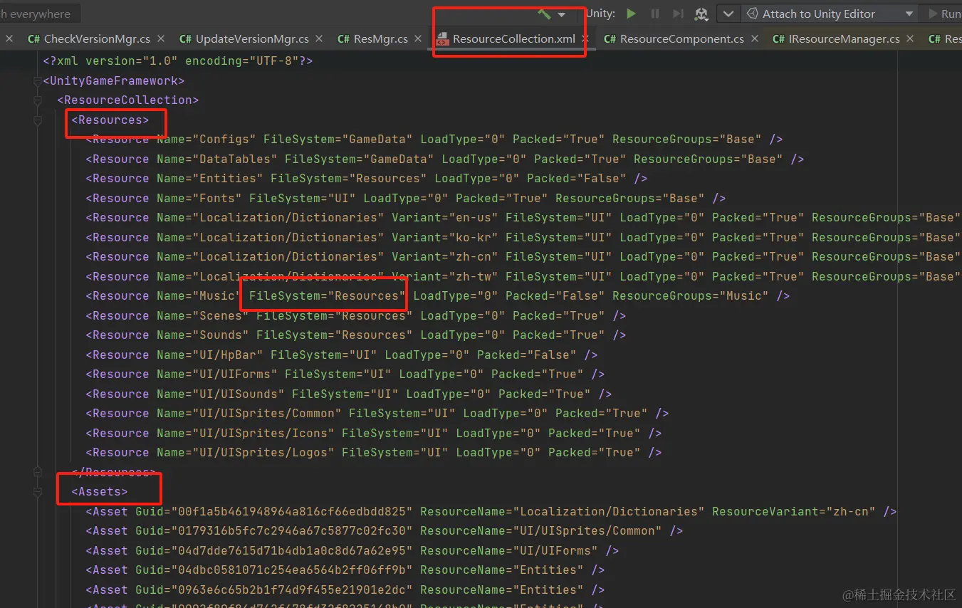Open the ResourceComponent.cs tab
This screenshot has width=962, height=608.
click(674, 38)
